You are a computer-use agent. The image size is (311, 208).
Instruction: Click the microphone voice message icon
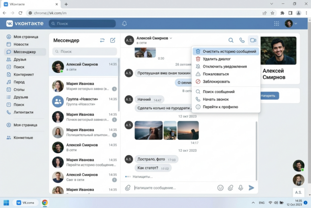[x=241, y=188]
